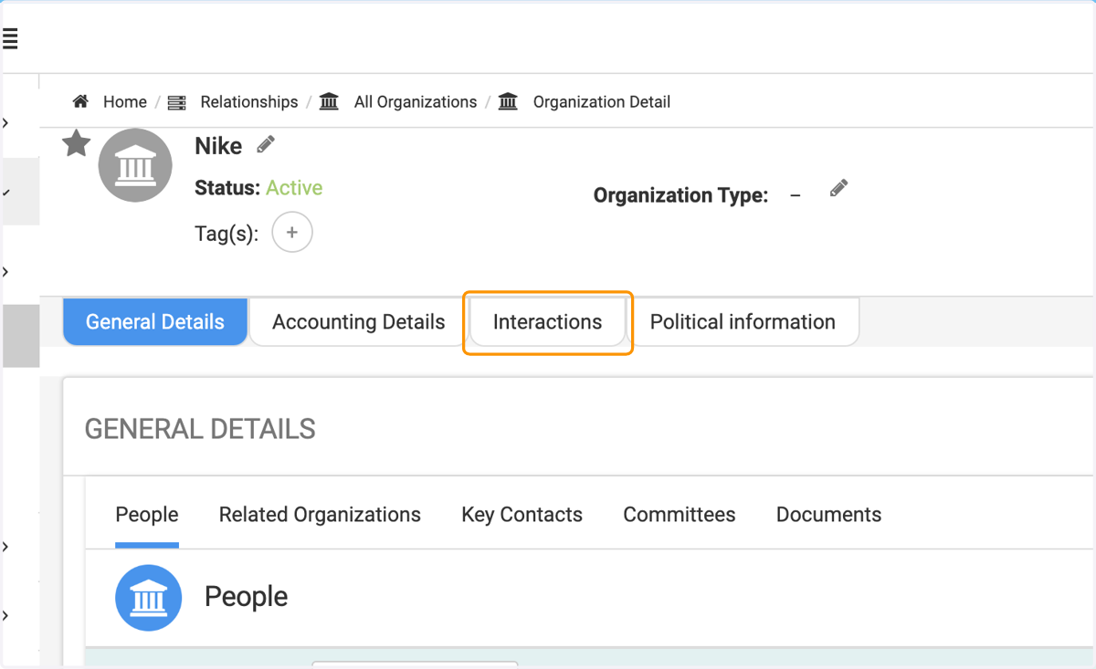Open the Interactions tab
The image size is (1096, 669).
point(548,322)
